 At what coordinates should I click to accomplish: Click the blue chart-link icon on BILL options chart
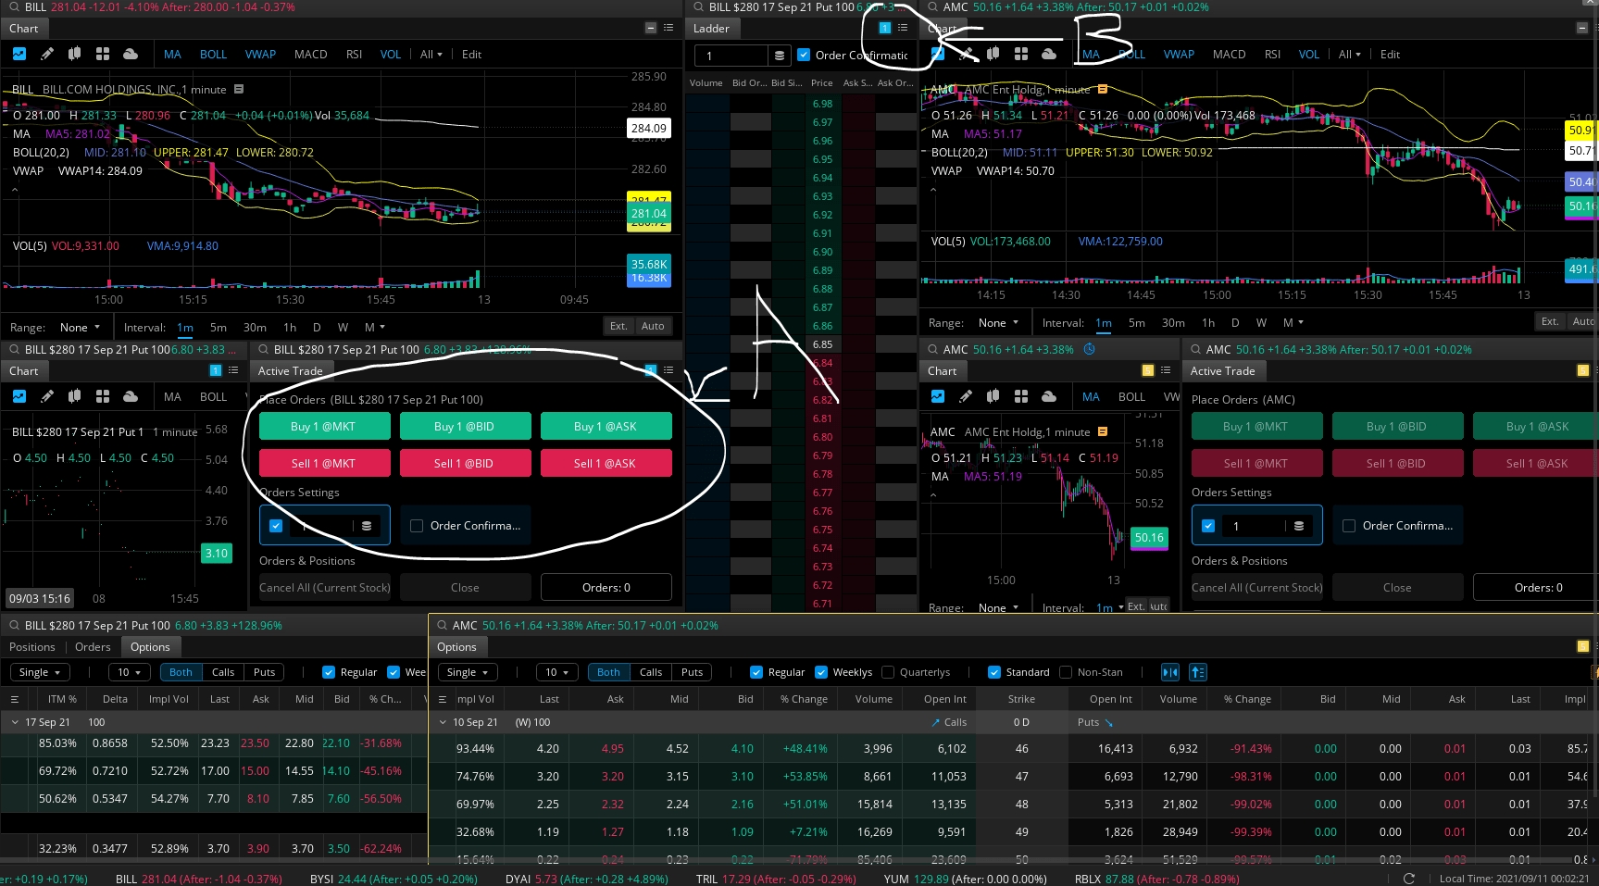(x=215, y=370)
